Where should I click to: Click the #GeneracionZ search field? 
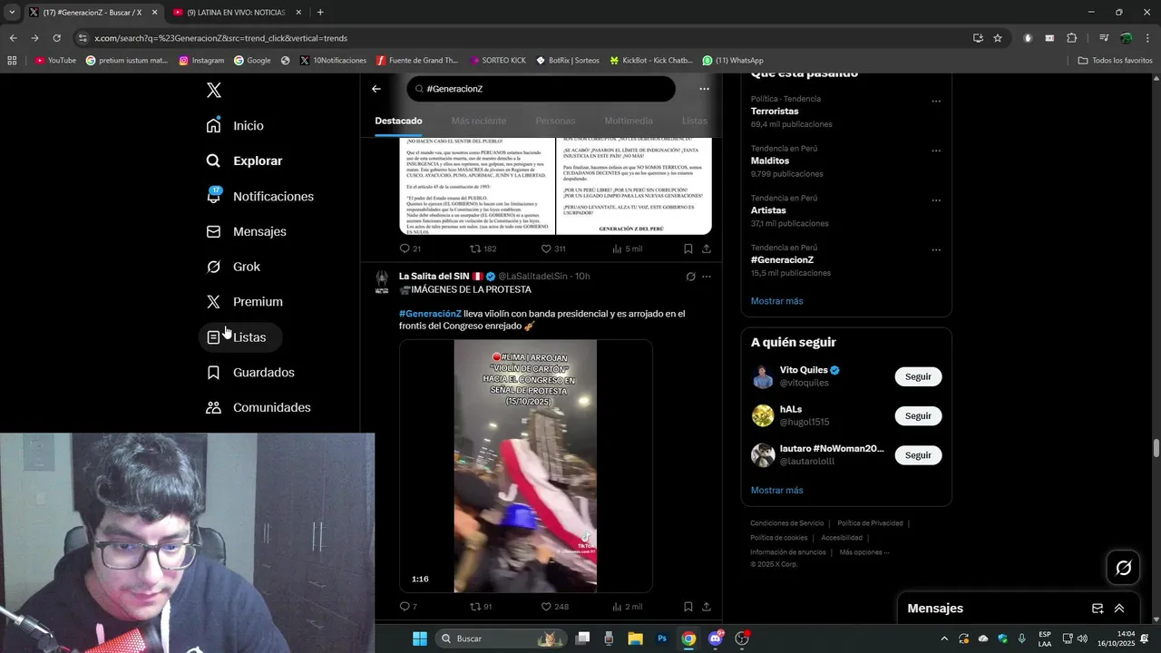click(x=541, y=89)
